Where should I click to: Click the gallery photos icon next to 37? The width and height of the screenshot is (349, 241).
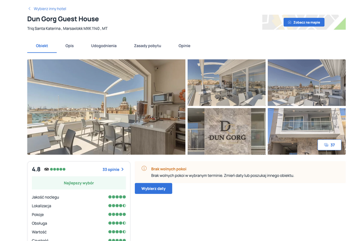(x=326, y=145)
